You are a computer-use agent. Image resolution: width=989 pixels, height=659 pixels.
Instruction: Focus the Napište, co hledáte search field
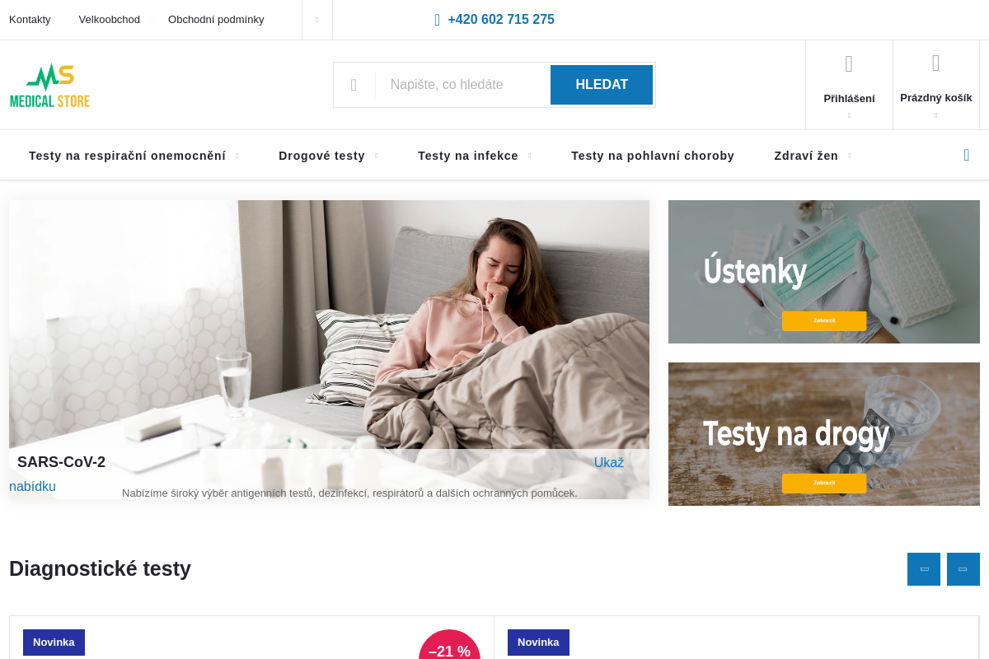(x=463, y=85)
